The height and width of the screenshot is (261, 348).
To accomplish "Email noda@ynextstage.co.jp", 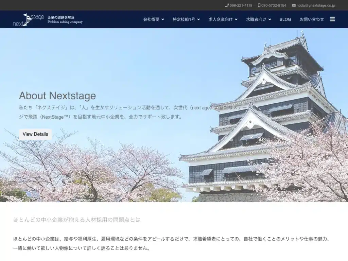I will pyautogui.click(x=316, y=5).
